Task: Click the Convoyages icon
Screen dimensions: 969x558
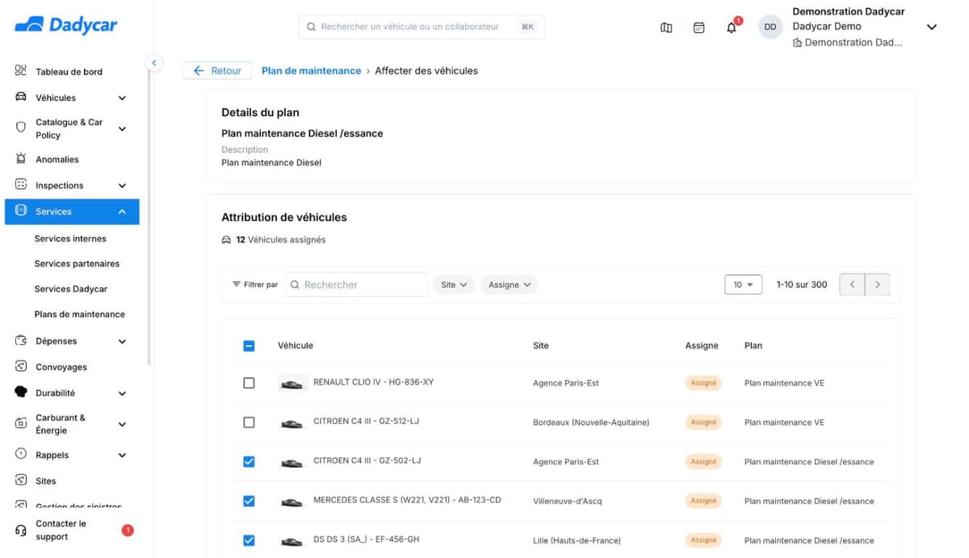Action: 21,366
